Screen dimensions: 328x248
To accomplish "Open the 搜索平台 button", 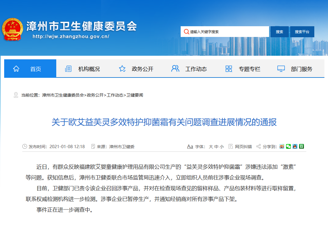I will coord(302,32).
